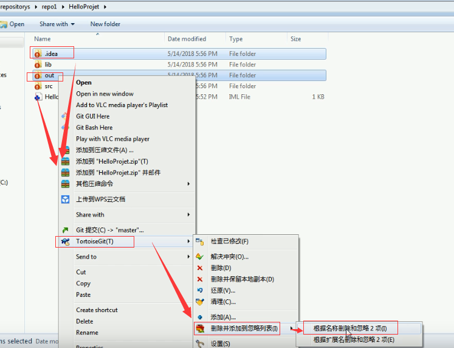Click the check modifications icon beside 检查已修改(F)
This screenshot has height=348, width=454.
pyautogui.click(x=200, y=242)
